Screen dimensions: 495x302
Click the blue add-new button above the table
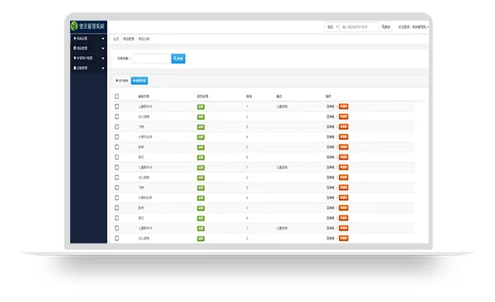coord(139,81)
